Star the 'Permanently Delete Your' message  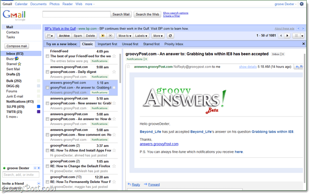[114, 182]
